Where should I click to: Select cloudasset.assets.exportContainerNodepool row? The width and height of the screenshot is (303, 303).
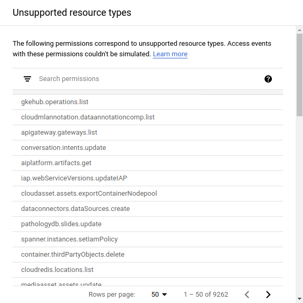point(148,194)
